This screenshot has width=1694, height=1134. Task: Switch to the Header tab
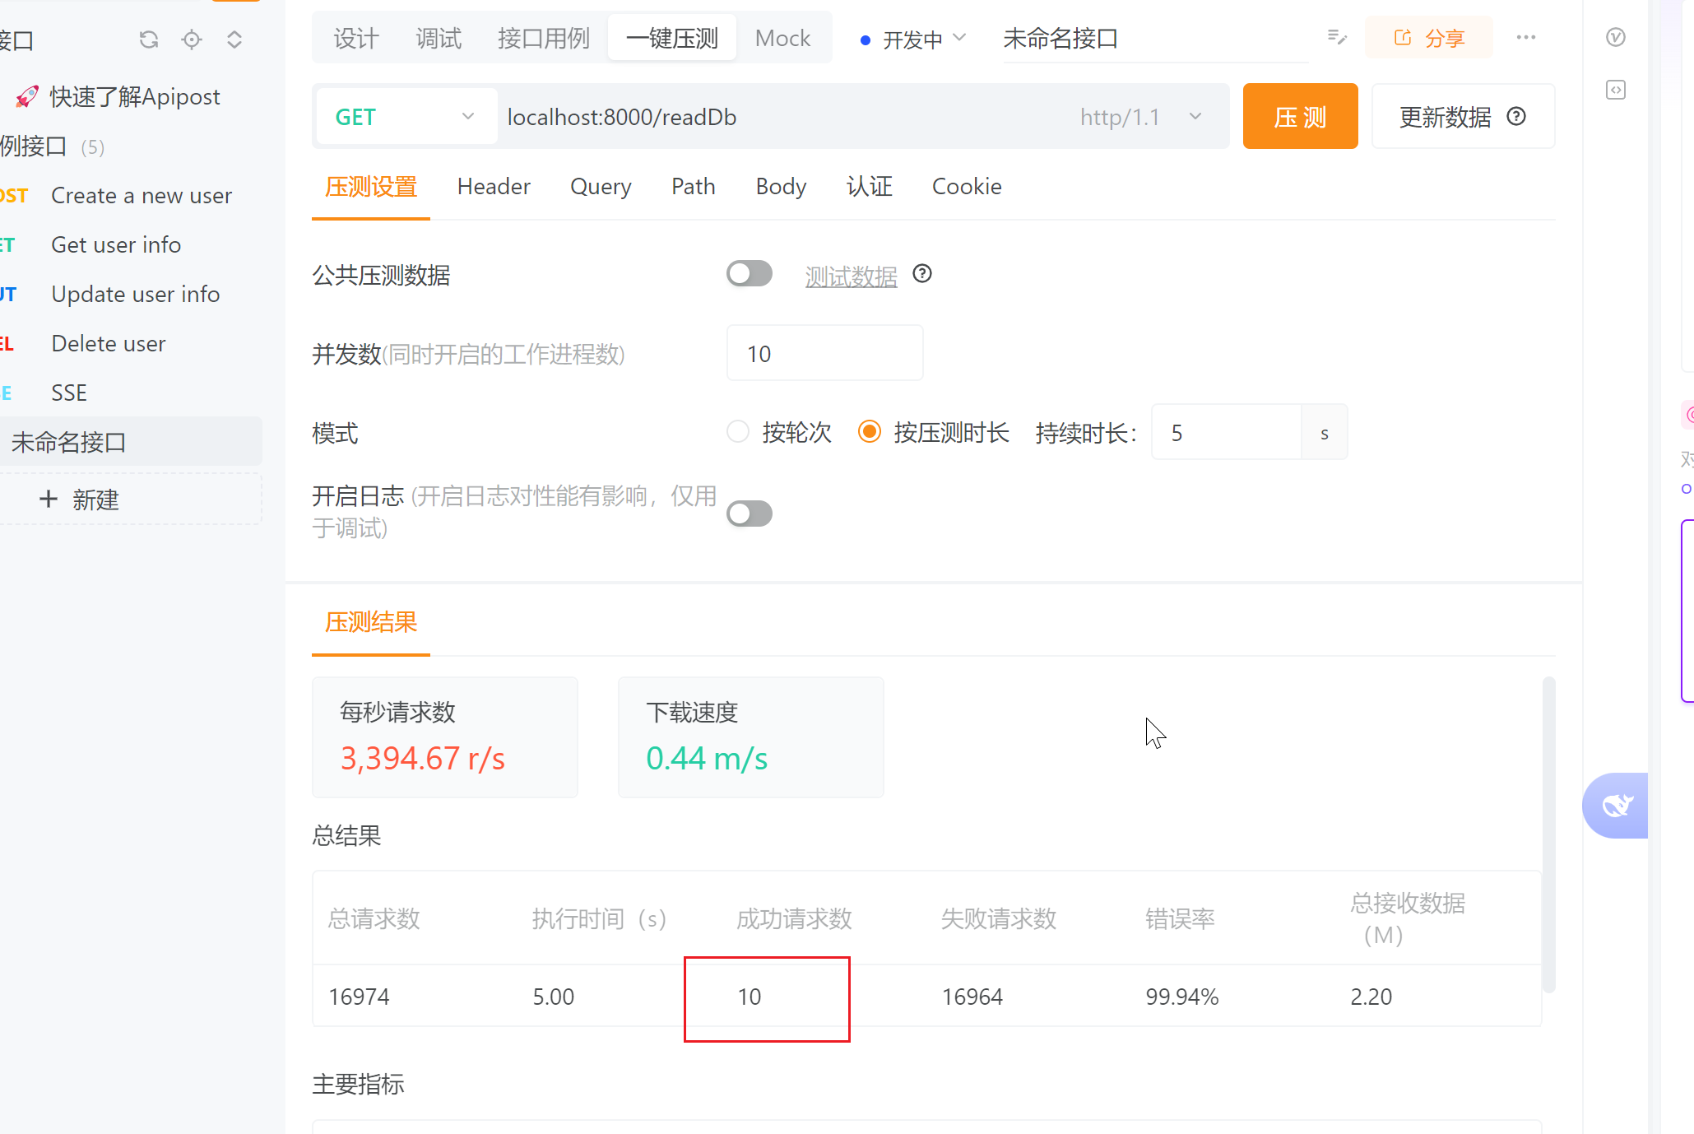click(494, 187)
